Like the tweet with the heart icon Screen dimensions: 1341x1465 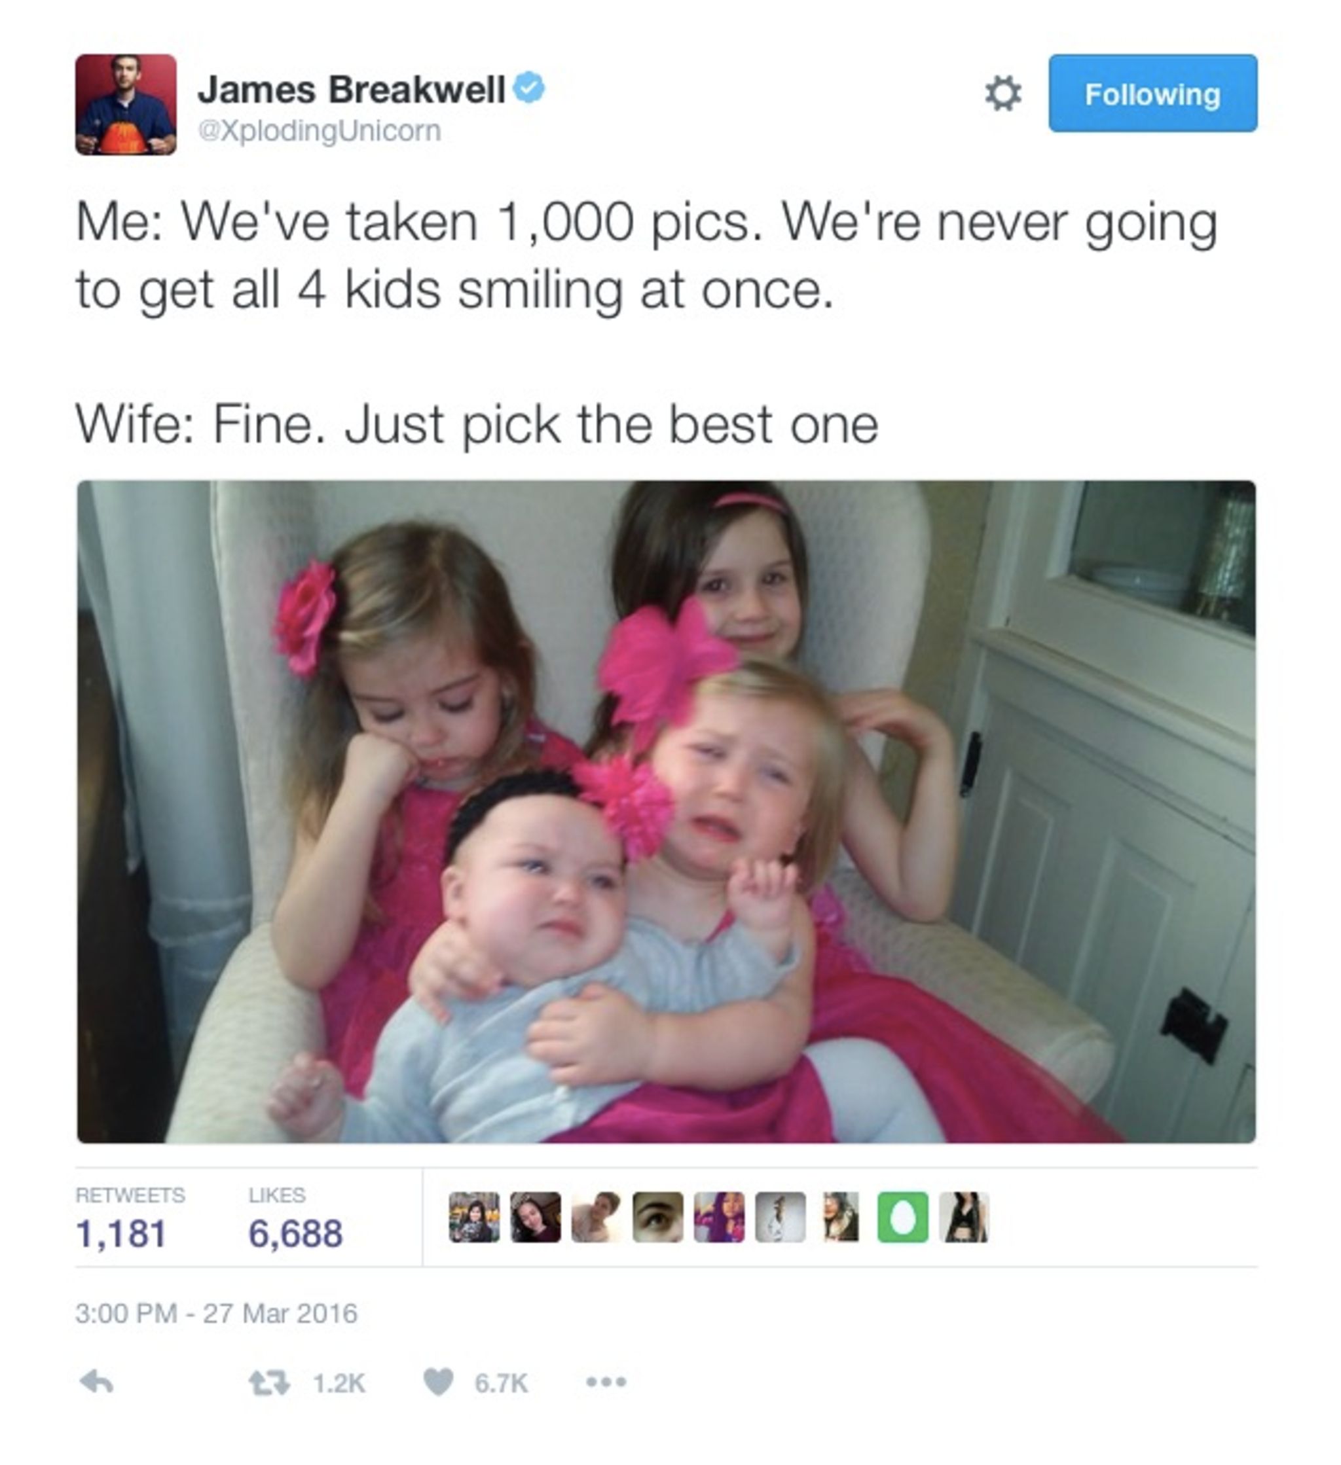tap(438, 1382)
